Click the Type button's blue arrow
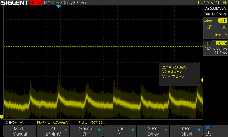This screenshot has width=228, height=137. (133, 130)
